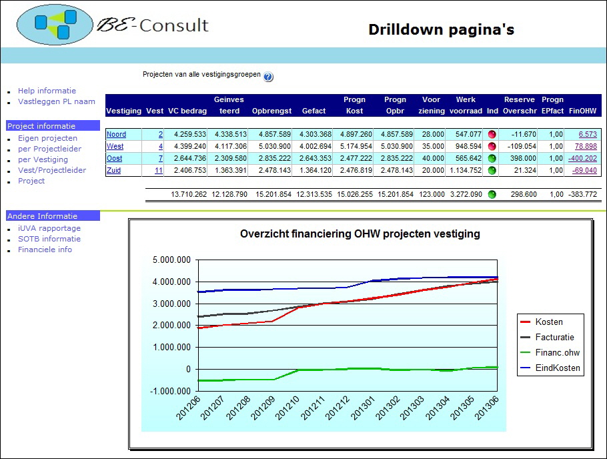This screenshot has width=607, height=459.
Task: Open FinOHW value 78.898 for West
Action: (x=585, y=147)
